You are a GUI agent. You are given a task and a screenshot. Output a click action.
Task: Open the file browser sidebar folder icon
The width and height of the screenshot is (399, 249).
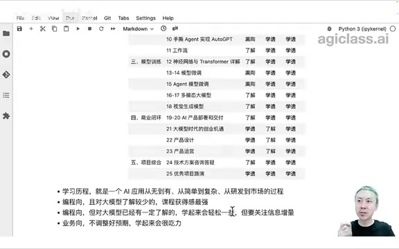coord(6,33)
